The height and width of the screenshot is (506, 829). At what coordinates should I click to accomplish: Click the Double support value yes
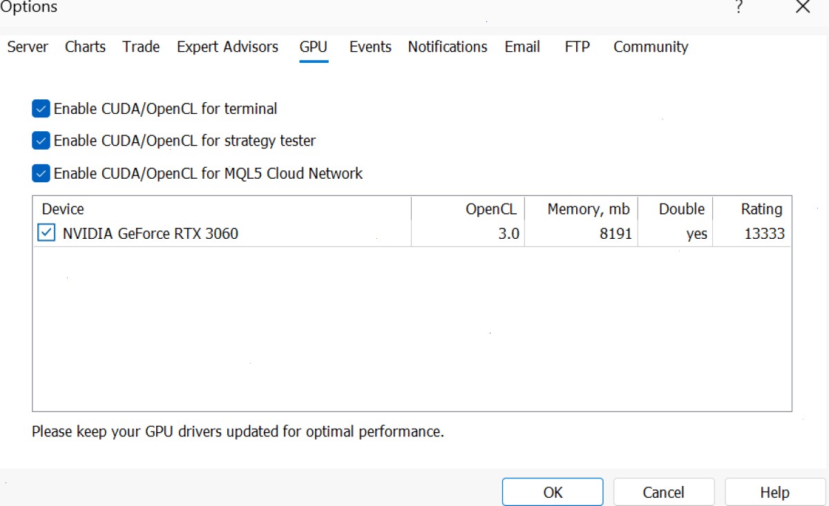(x=697, y=235)
